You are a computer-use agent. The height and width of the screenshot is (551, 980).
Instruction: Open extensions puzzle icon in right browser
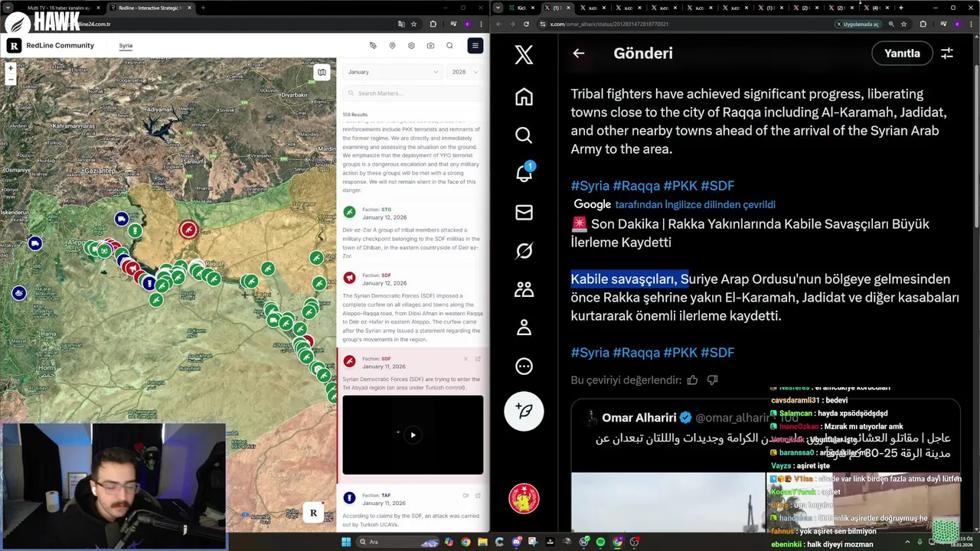pyautogui.click(x=923, y=24)
